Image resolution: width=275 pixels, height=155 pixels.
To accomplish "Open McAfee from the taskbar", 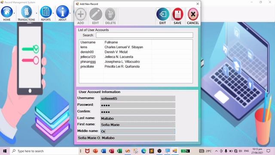I will (x=87, y=151).
